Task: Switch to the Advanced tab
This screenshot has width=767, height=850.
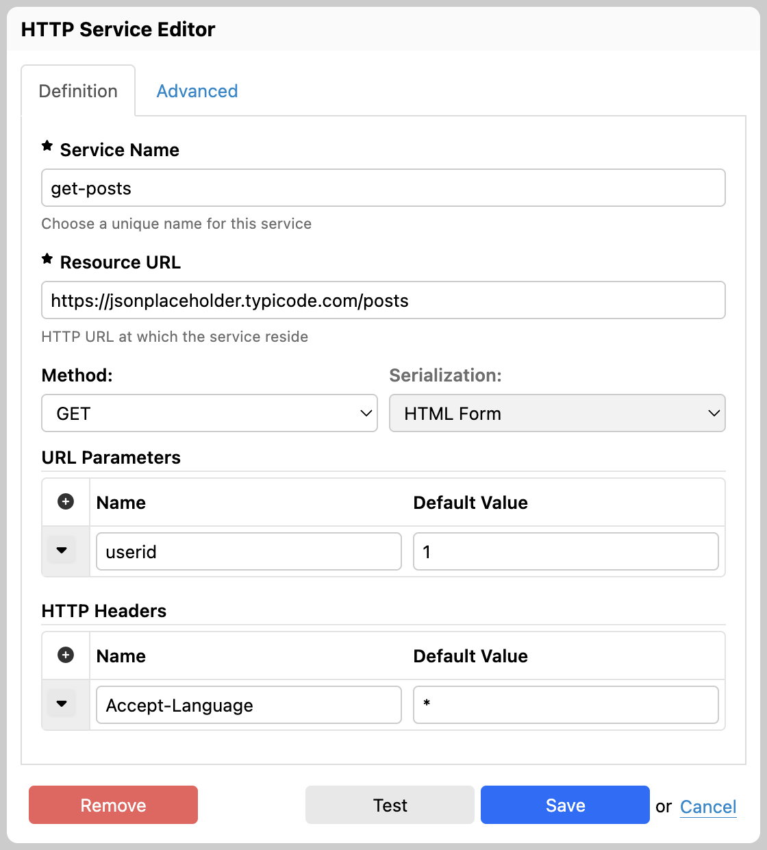Action: 197,91
